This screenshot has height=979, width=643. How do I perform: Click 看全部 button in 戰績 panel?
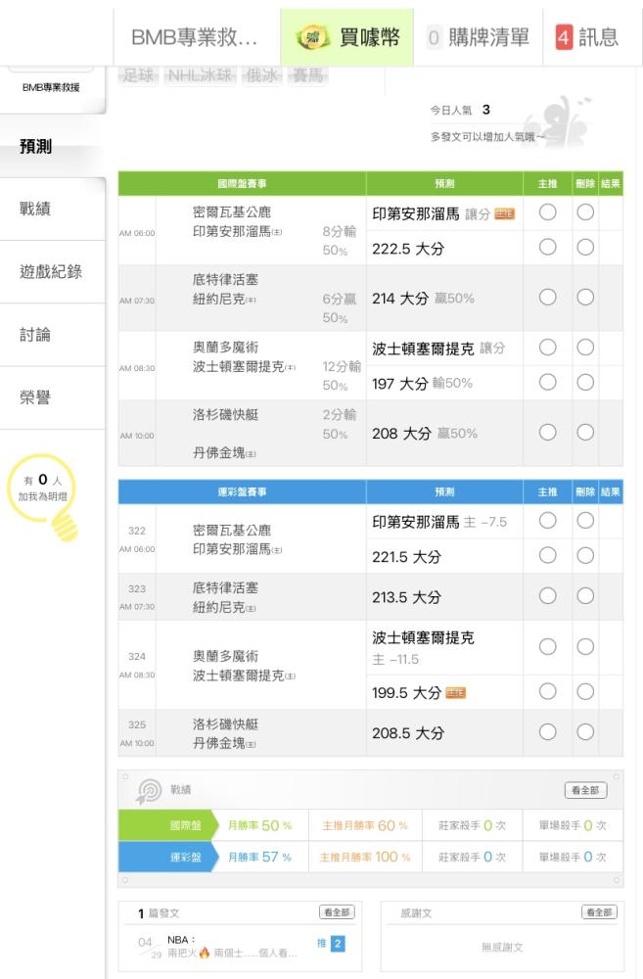tap(585, 790)
